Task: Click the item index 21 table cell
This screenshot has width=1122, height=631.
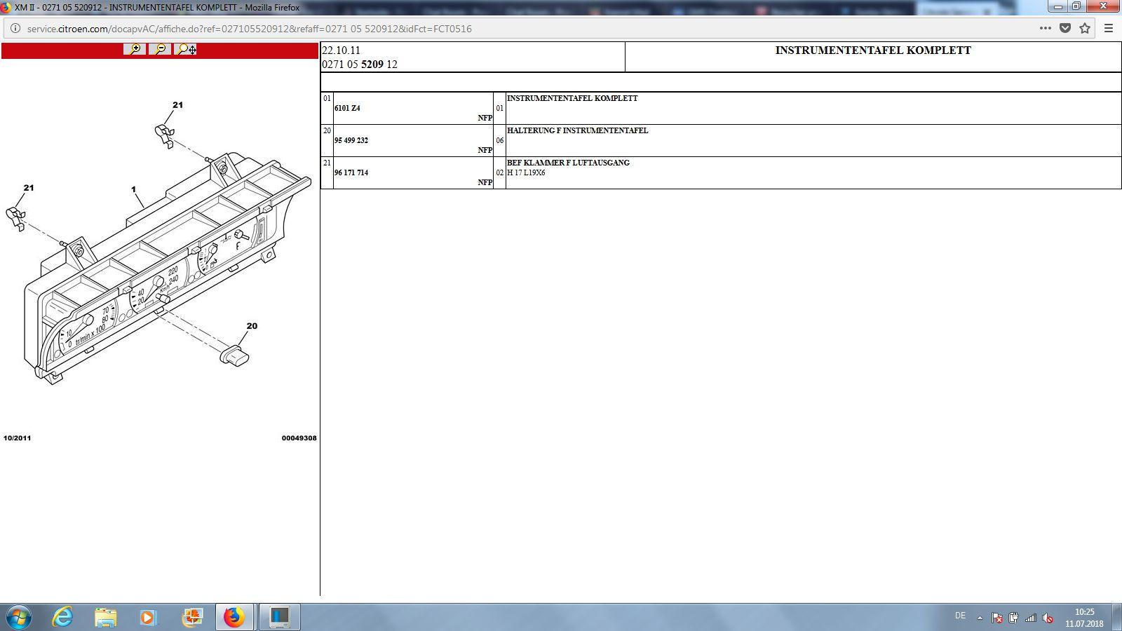Action: tap(327, 172)
